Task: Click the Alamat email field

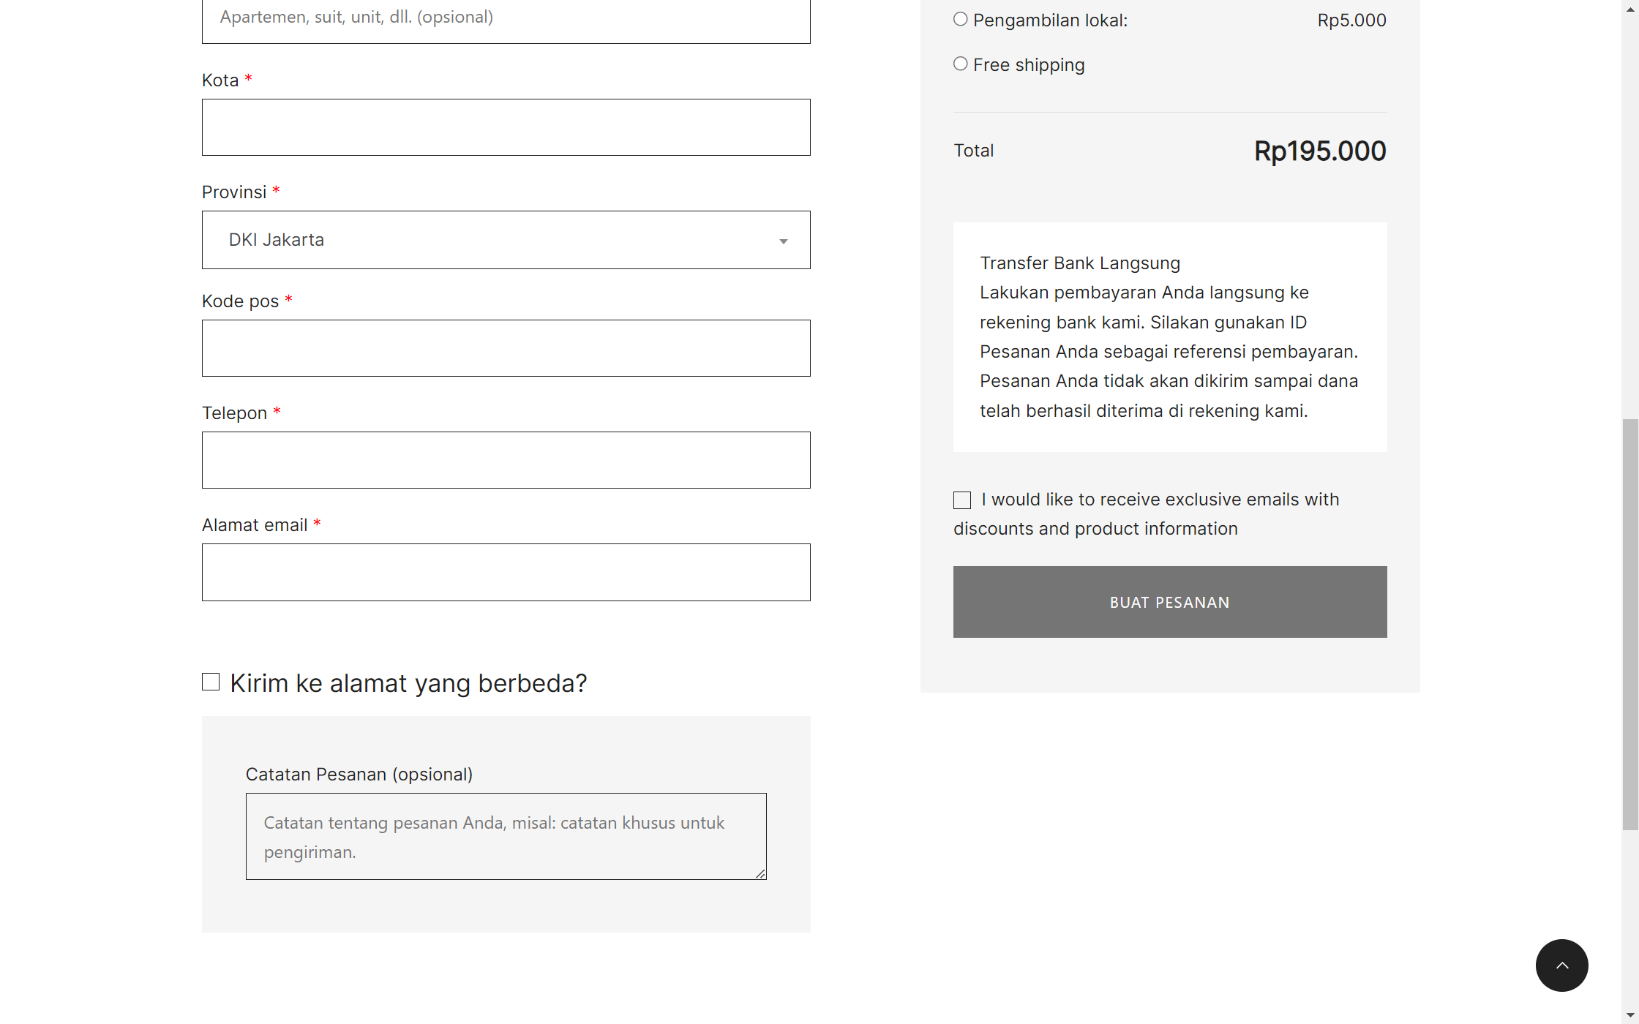Action: (x=505, y=572)
